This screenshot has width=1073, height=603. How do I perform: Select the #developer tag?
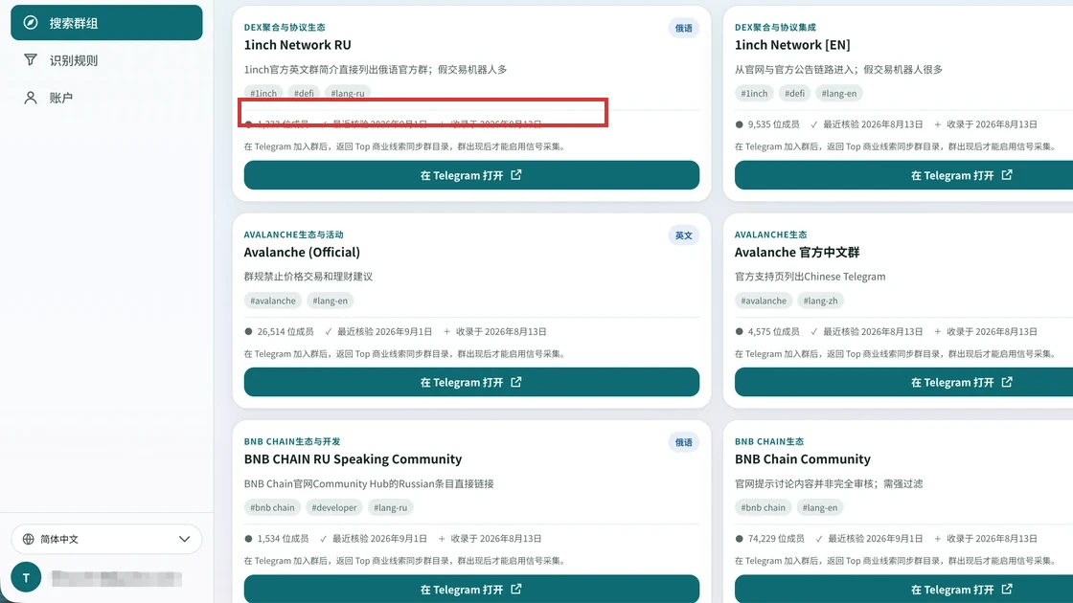334,507
